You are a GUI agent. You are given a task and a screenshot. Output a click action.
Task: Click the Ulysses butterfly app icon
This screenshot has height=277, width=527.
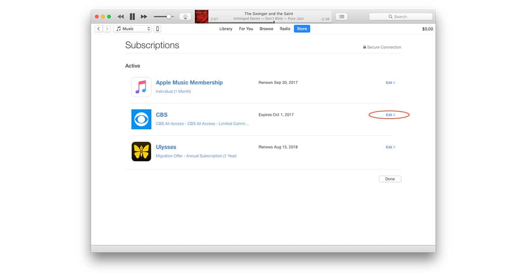click(x=141, y=151)
